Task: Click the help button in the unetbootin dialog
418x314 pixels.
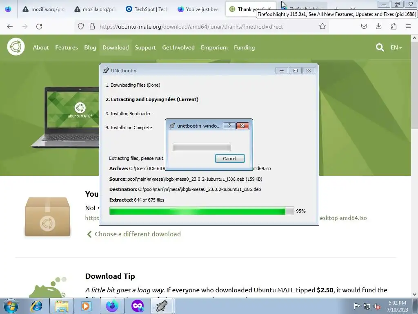Action: (229, 126)
